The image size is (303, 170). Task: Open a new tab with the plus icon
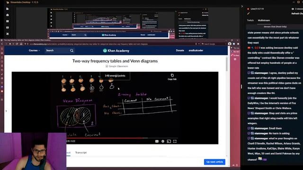tap(235, 59)
